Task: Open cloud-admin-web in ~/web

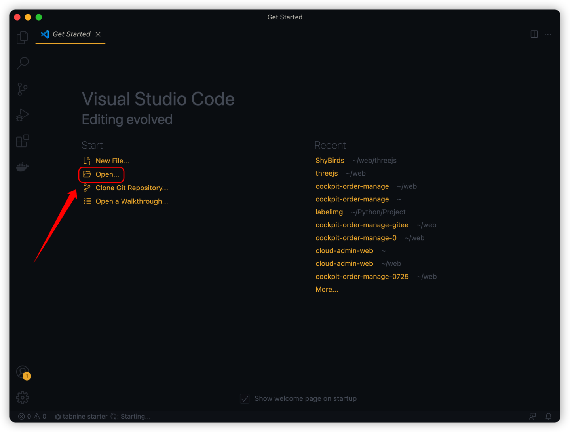Action: pos(344,263)
